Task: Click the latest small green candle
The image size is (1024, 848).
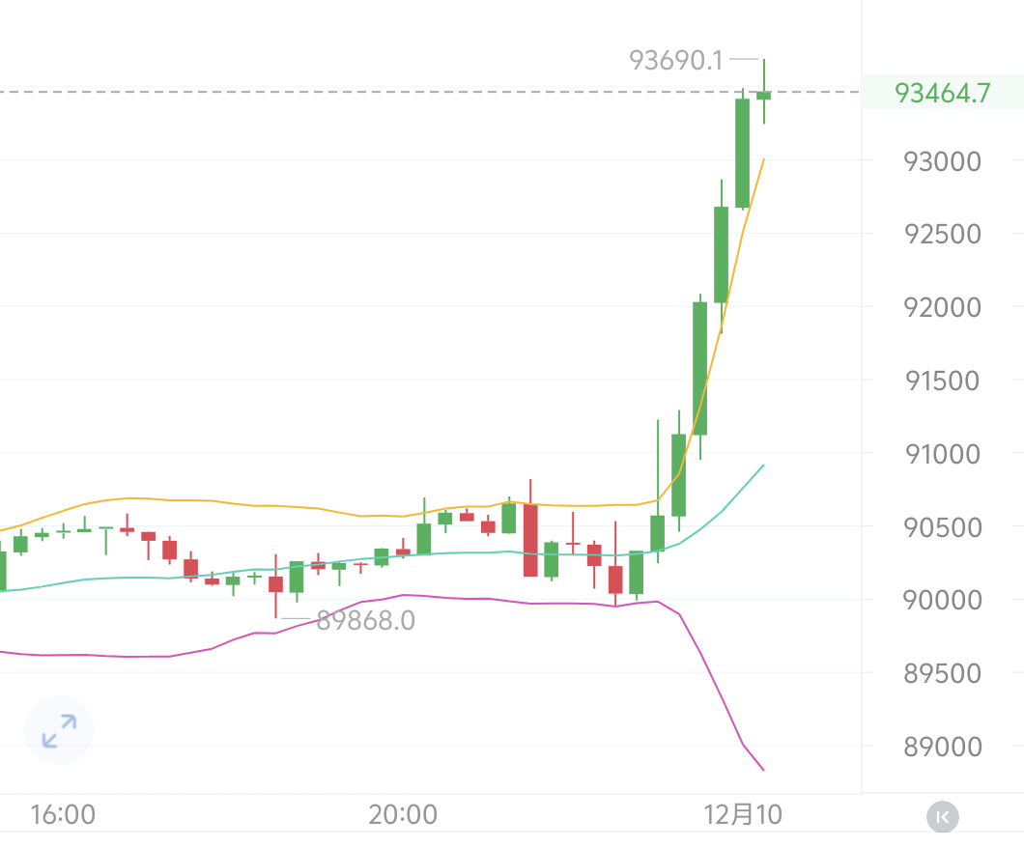Action: (x=763, y=95)
